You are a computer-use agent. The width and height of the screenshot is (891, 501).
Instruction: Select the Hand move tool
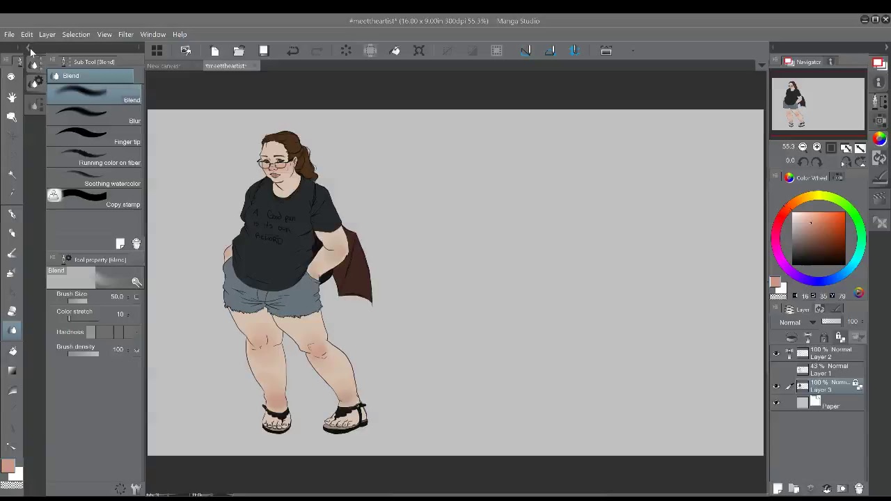click(12, 97)
